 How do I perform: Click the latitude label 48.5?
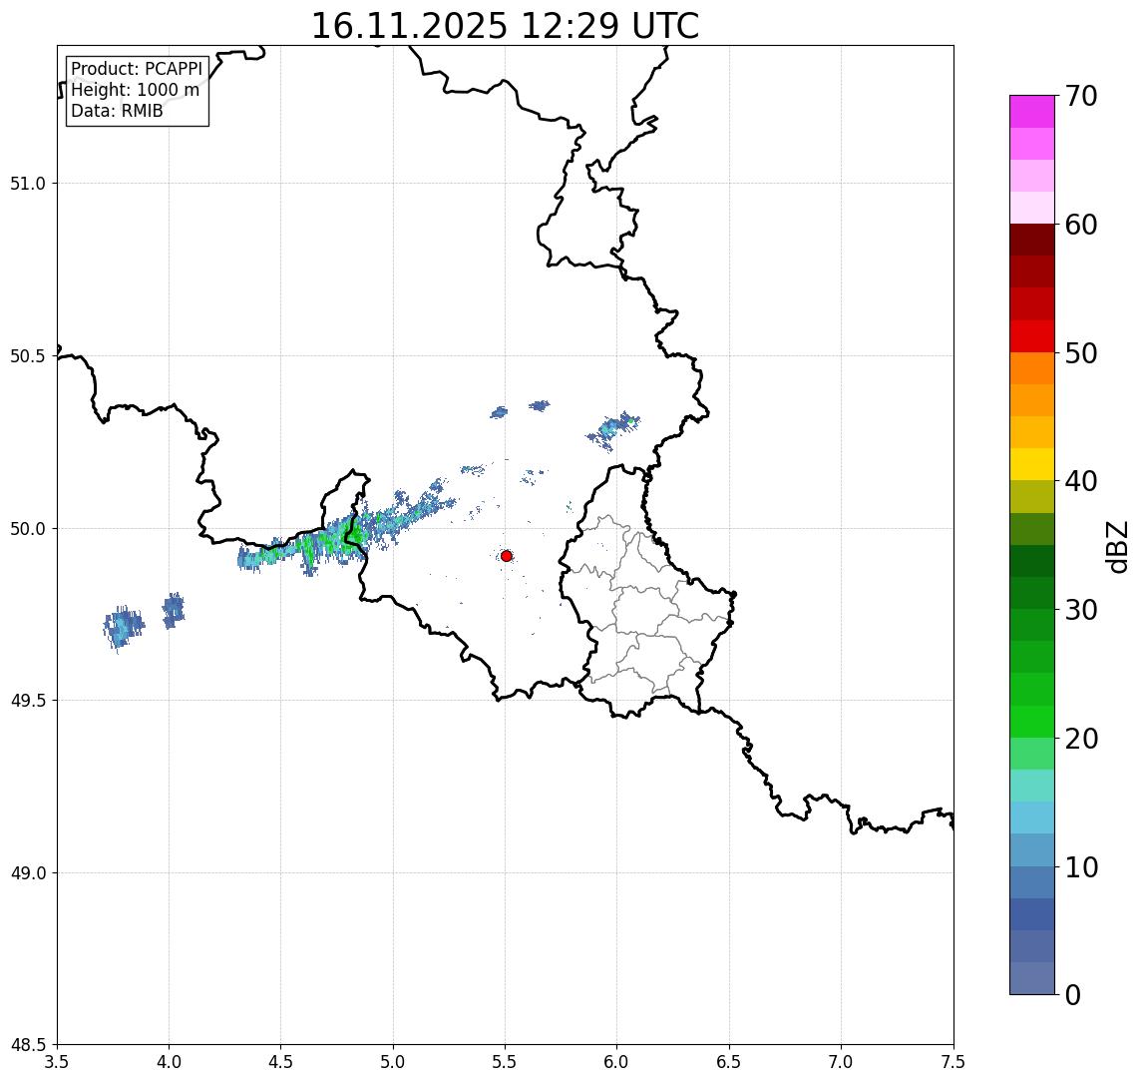point(28,1045)
